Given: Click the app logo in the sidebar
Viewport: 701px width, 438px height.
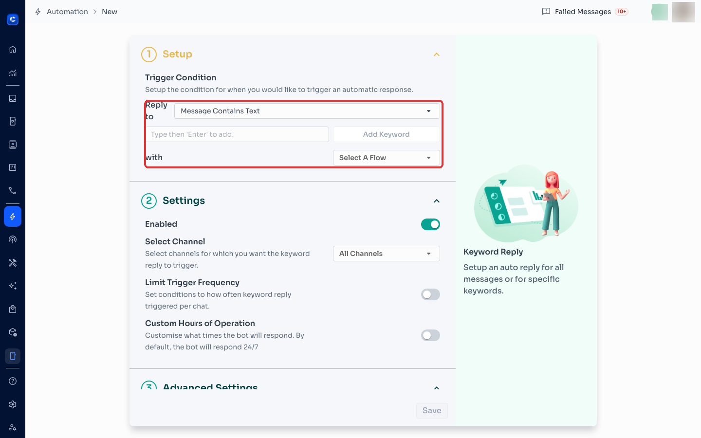Looking at the screenshot, I should [x=13, y=19].
